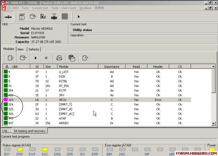Click magenta status square of row 323
Image resolution: width=218 pixels, height=156 pixels.
[6, 99]
